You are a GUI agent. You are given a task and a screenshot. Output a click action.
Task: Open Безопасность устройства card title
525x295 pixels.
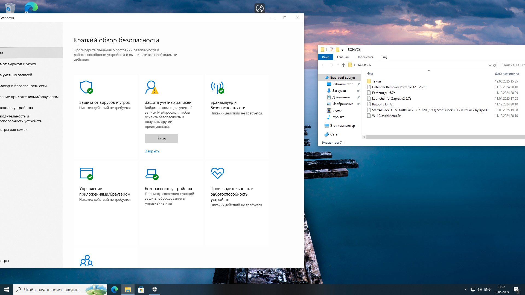click(168, 189)
